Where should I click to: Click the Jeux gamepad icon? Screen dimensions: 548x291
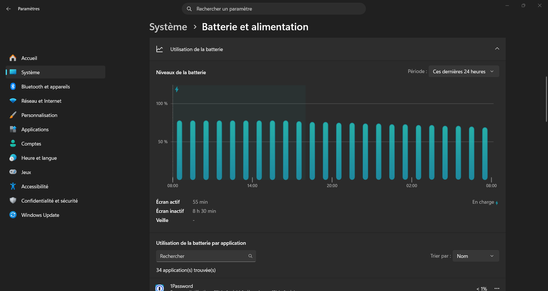[13, 172]
